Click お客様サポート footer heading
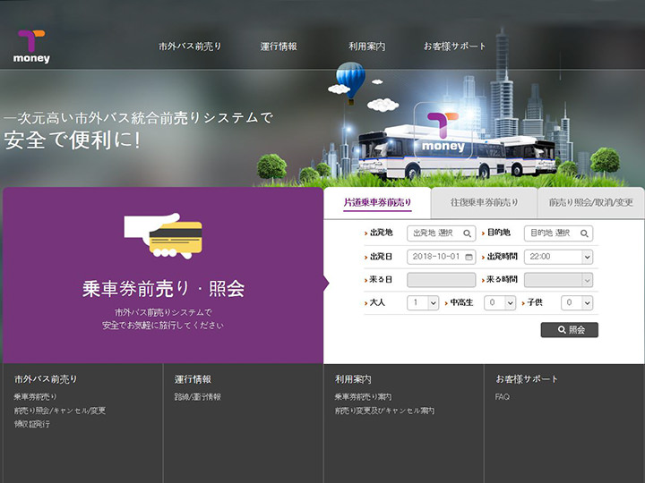Image resolution: width=645 pixels, height=483 pixels. (x=527, y=379)
